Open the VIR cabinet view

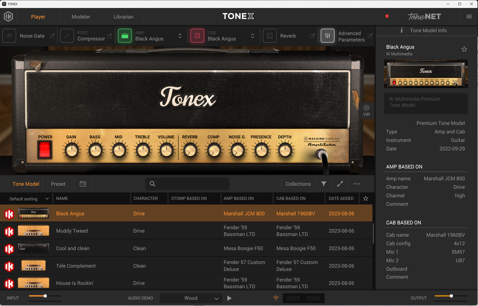[x=367, y=110]
